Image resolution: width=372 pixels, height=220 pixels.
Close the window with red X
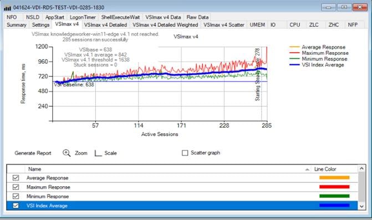360,7
